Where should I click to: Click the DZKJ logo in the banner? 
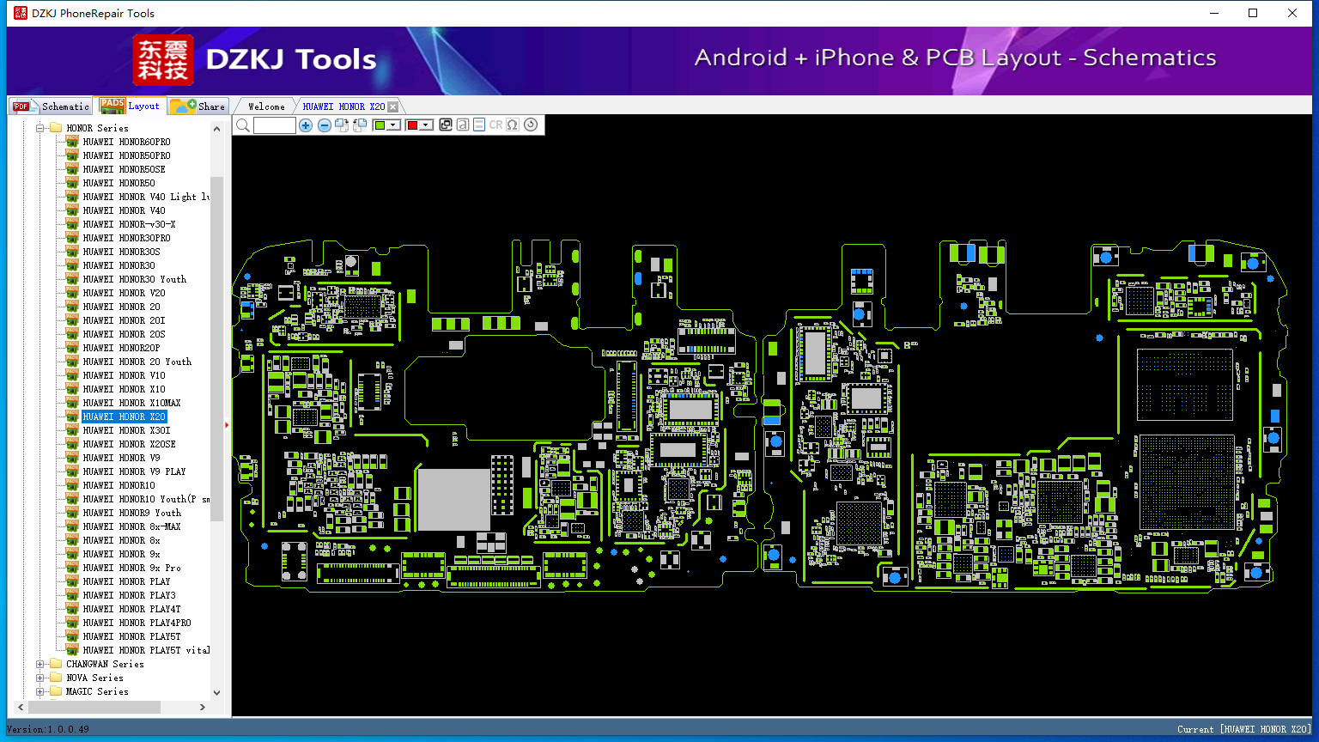pos(163,59)
